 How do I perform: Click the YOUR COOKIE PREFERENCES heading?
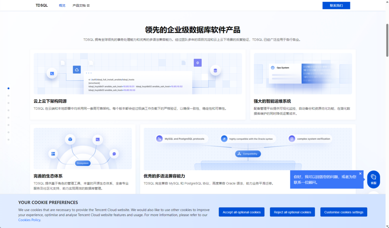click(48, 203)
